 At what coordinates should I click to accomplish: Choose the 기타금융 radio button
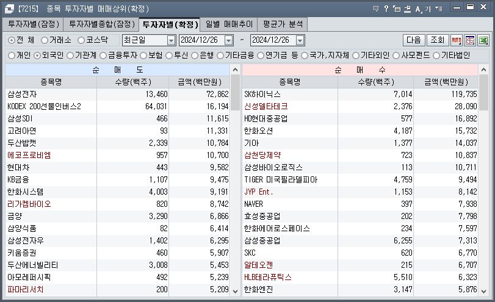point(220,56)
